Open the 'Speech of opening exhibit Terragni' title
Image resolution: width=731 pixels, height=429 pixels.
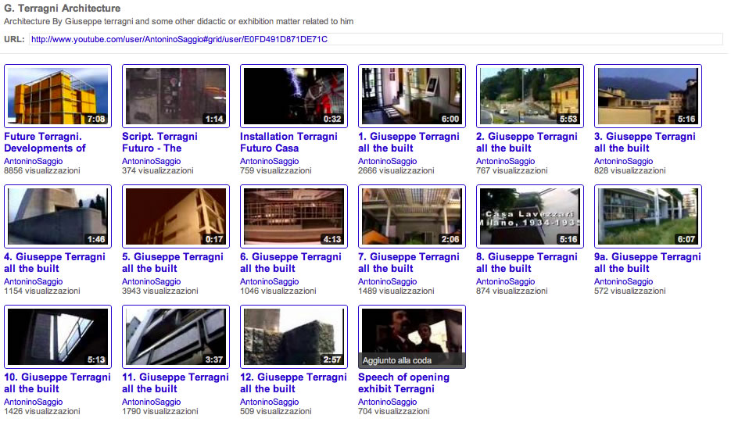point(403,383)
